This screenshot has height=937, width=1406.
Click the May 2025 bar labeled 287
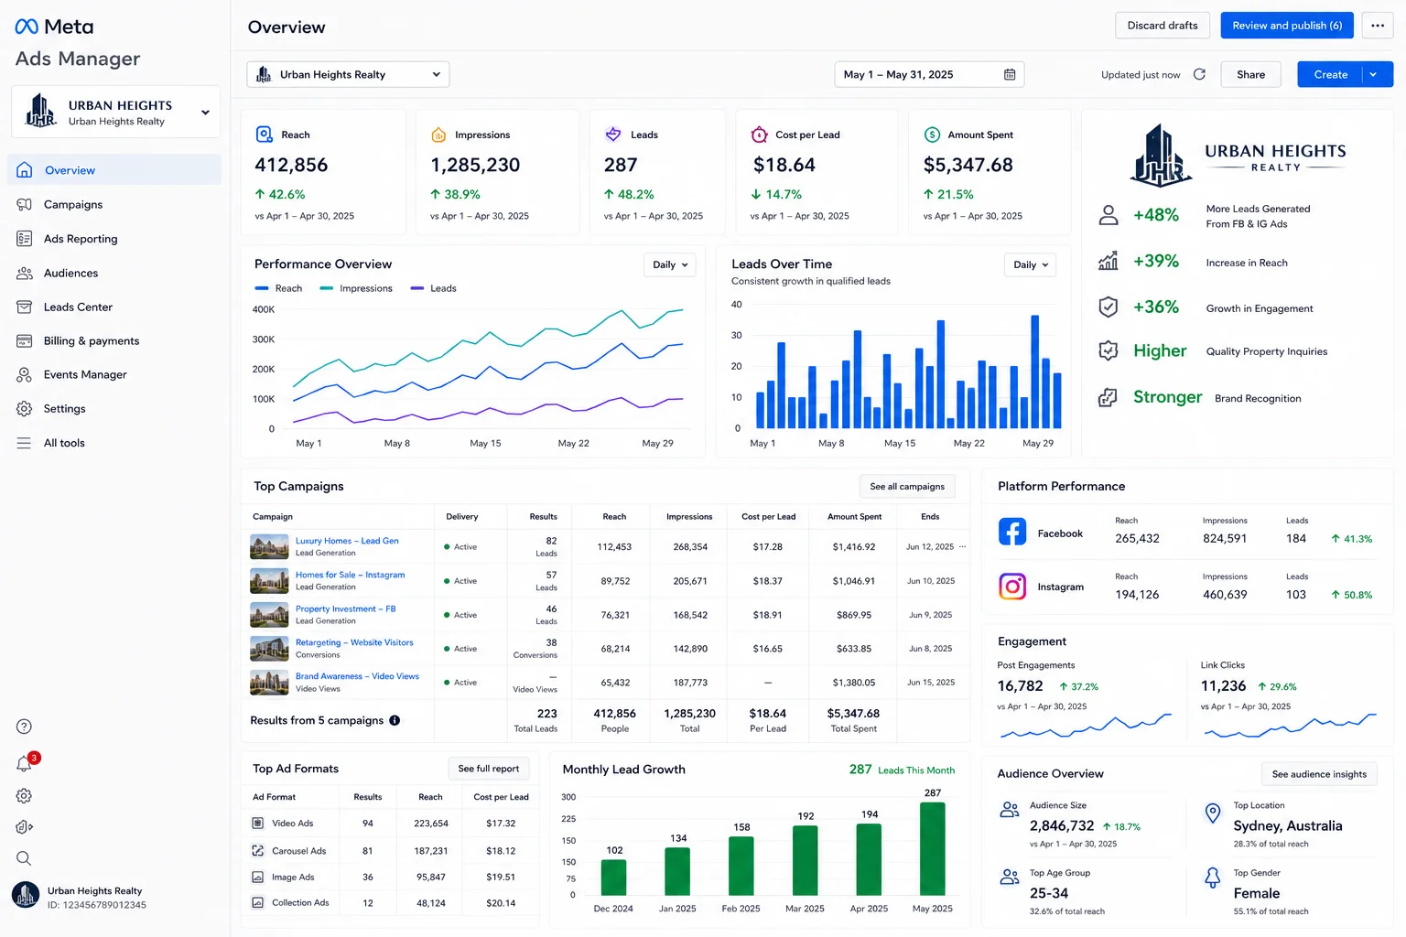(x=932, y=848)
